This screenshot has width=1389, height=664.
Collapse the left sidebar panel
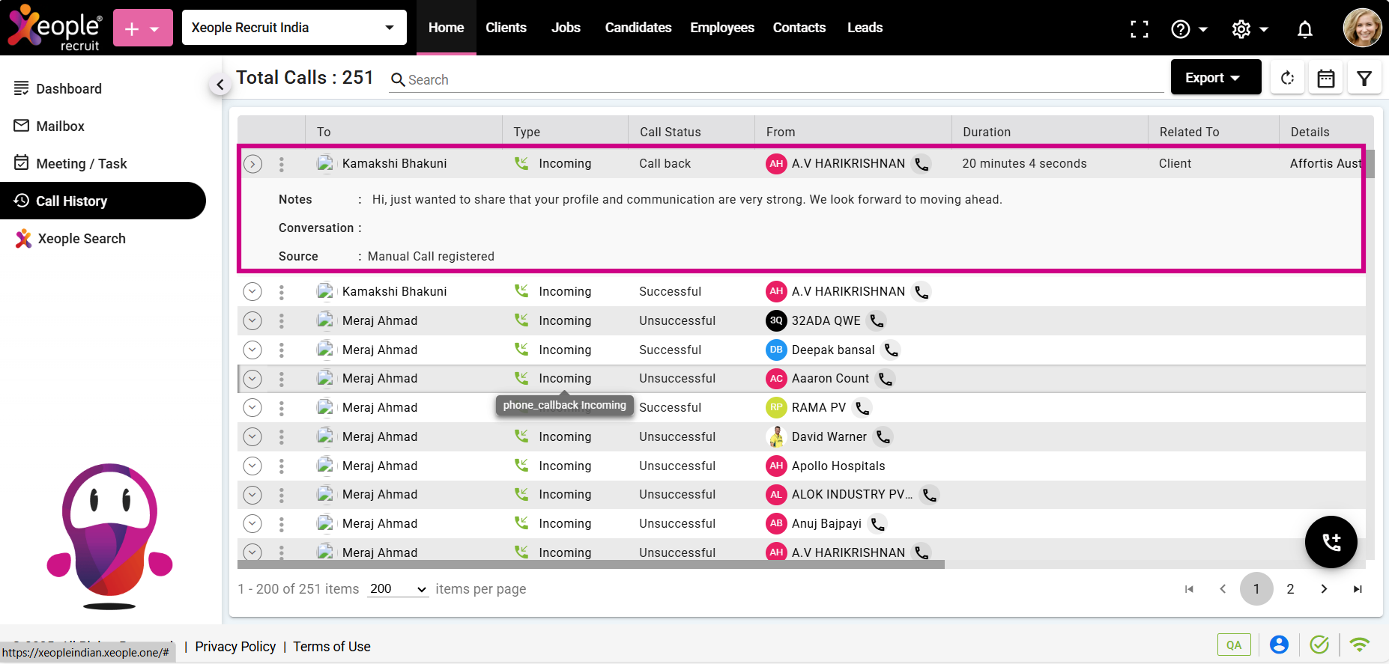220,85
